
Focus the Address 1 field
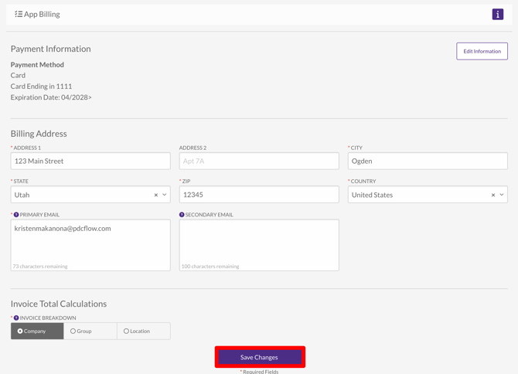(90, 161)
